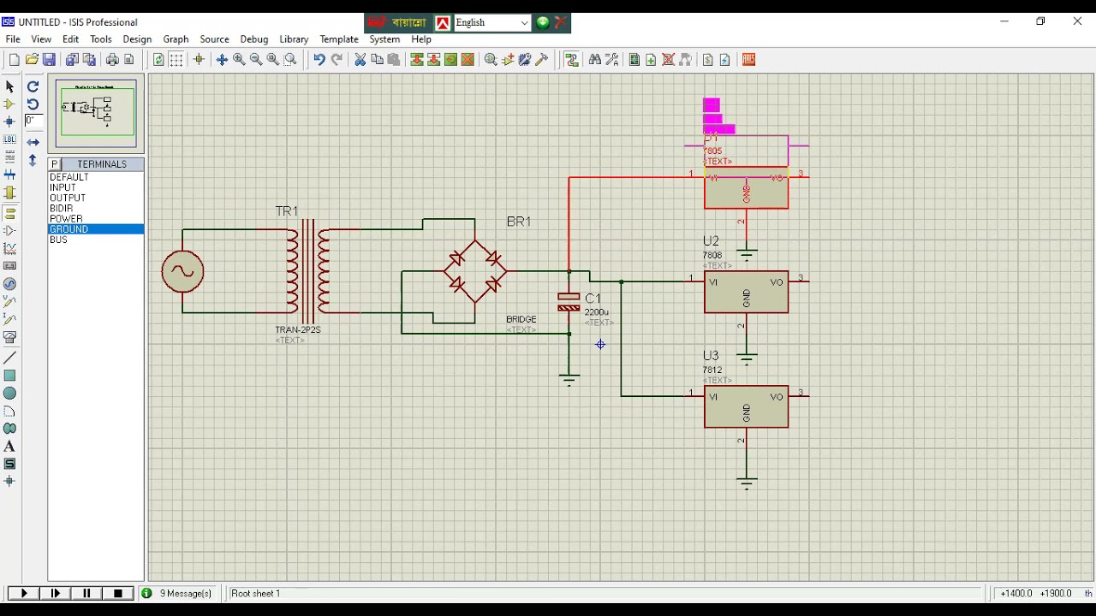Select Component Mode in the left toolbar
1096x616 pixels.
[x=10, y=104]
